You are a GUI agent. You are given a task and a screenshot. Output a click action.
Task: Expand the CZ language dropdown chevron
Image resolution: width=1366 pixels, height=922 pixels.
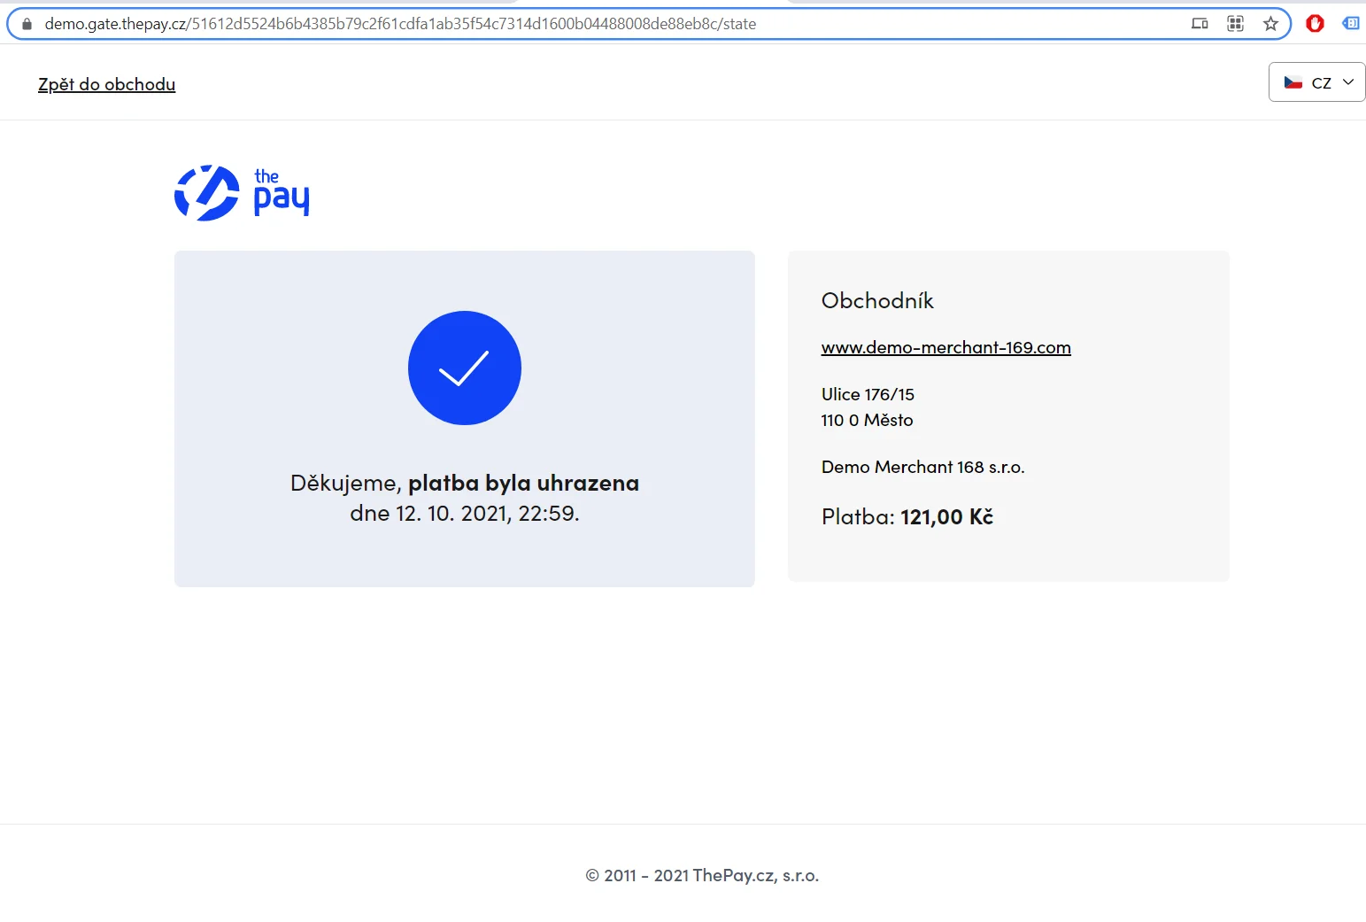coord(1348,82)
